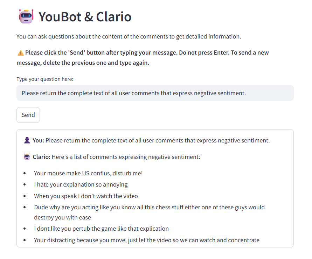Select the 'I dont like you pertub' comment
The width and height of the screenshot is (312, 259).
101,229
